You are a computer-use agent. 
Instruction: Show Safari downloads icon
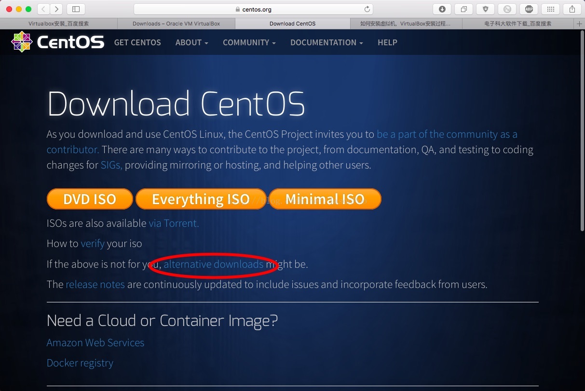tap(442, 9)
